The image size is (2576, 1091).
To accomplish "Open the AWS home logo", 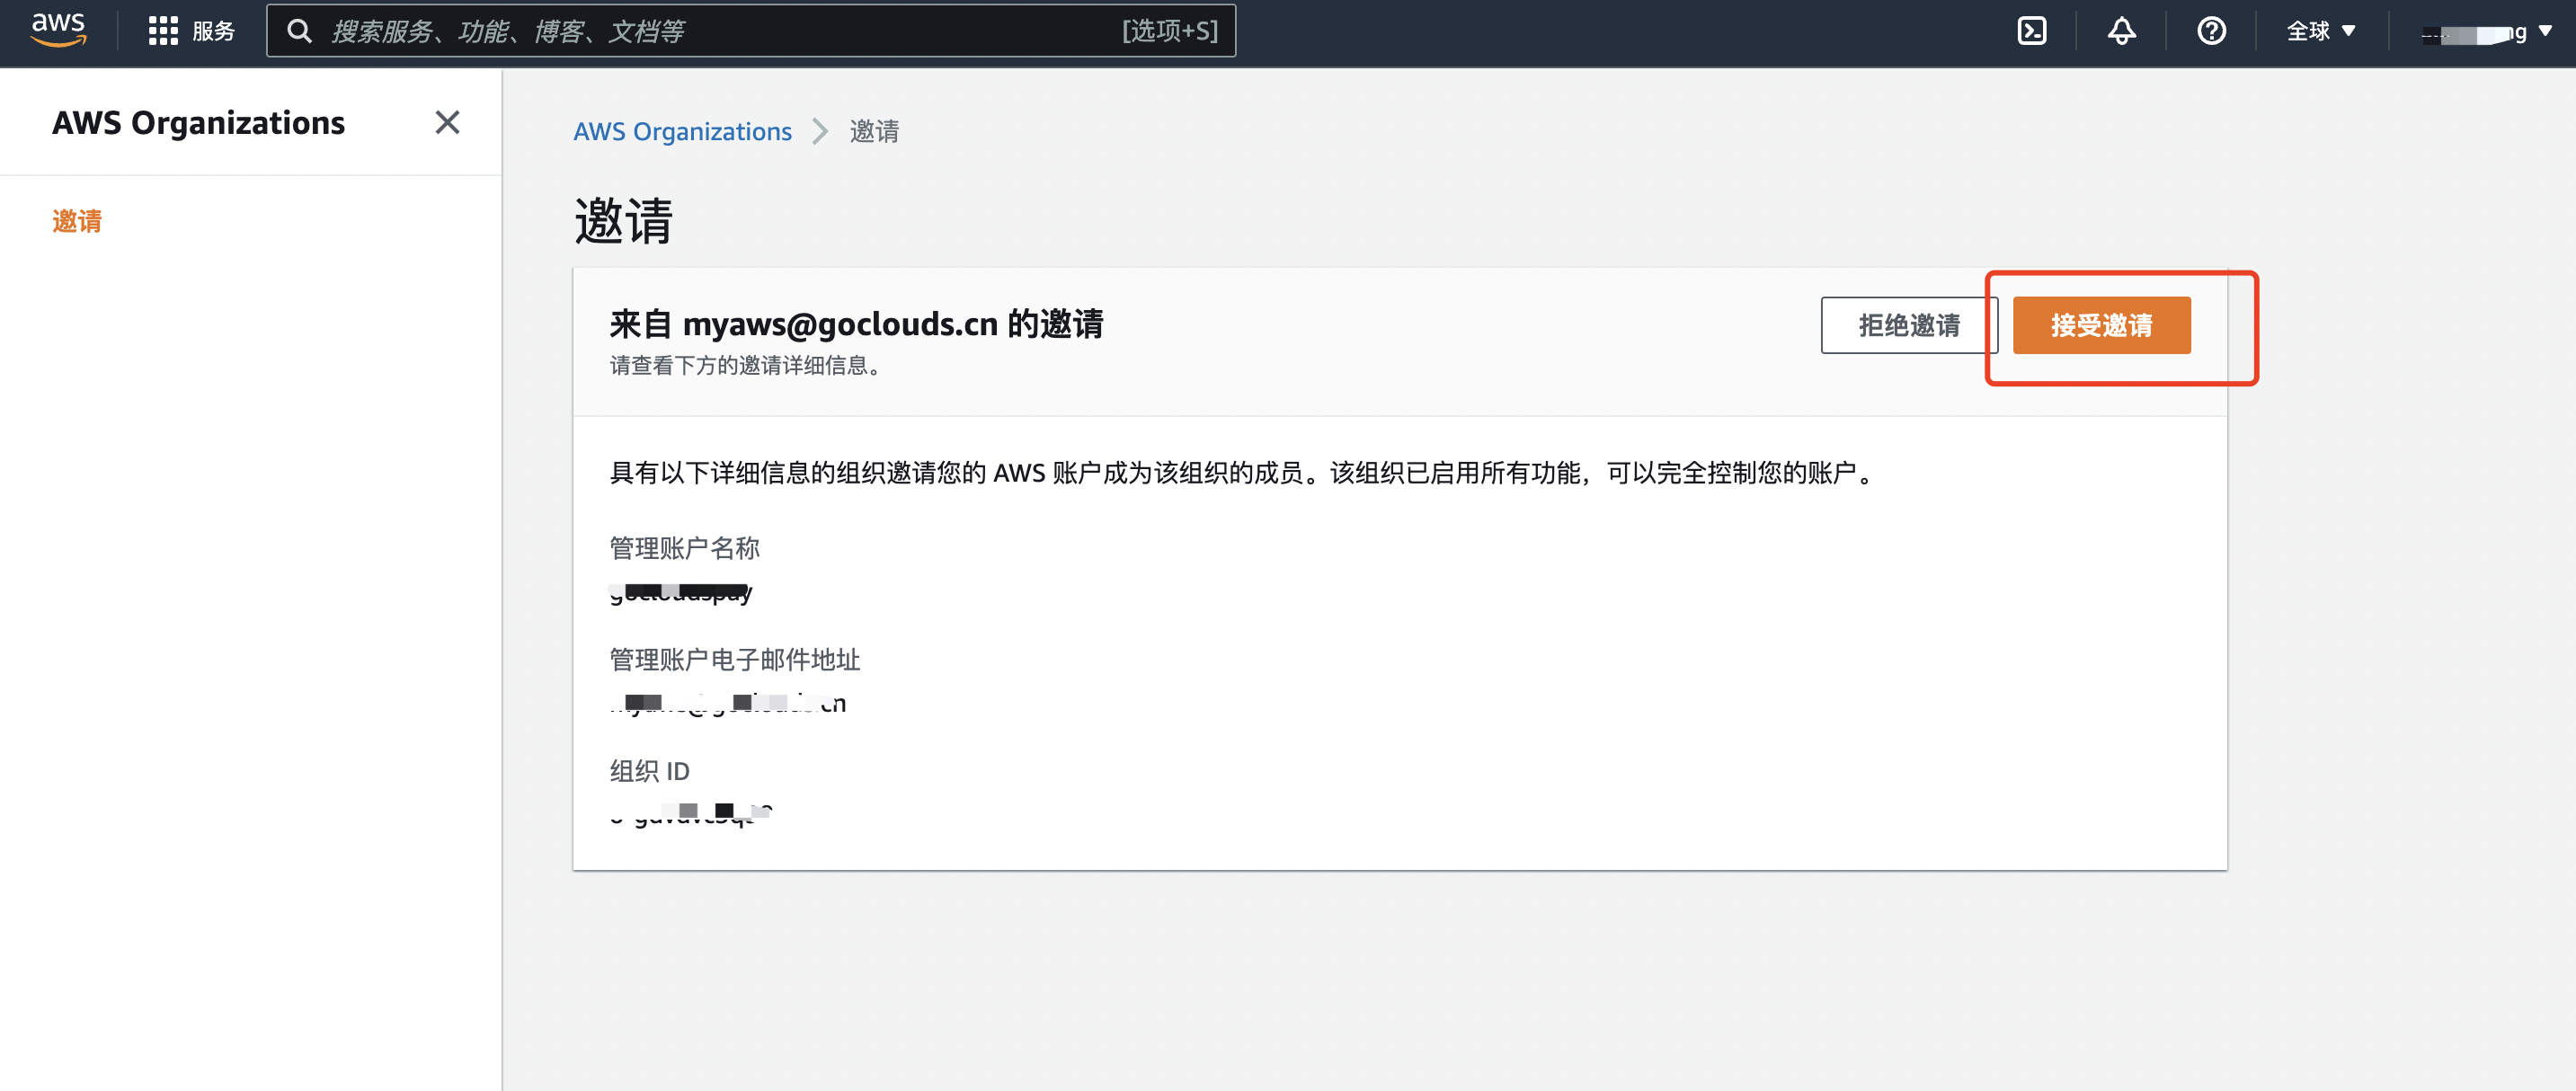I will 58,30.
